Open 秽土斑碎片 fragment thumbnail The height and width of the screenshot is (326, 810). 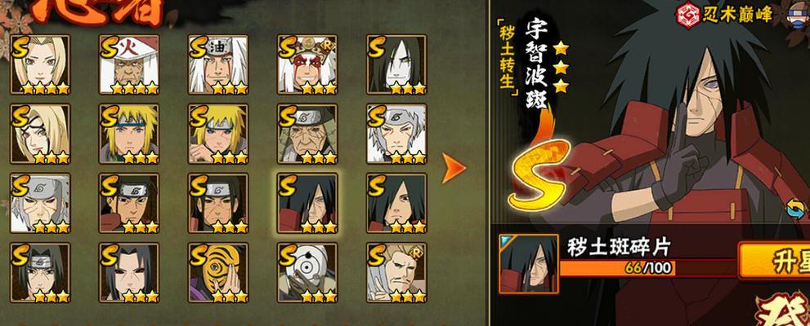coord(529,264)
